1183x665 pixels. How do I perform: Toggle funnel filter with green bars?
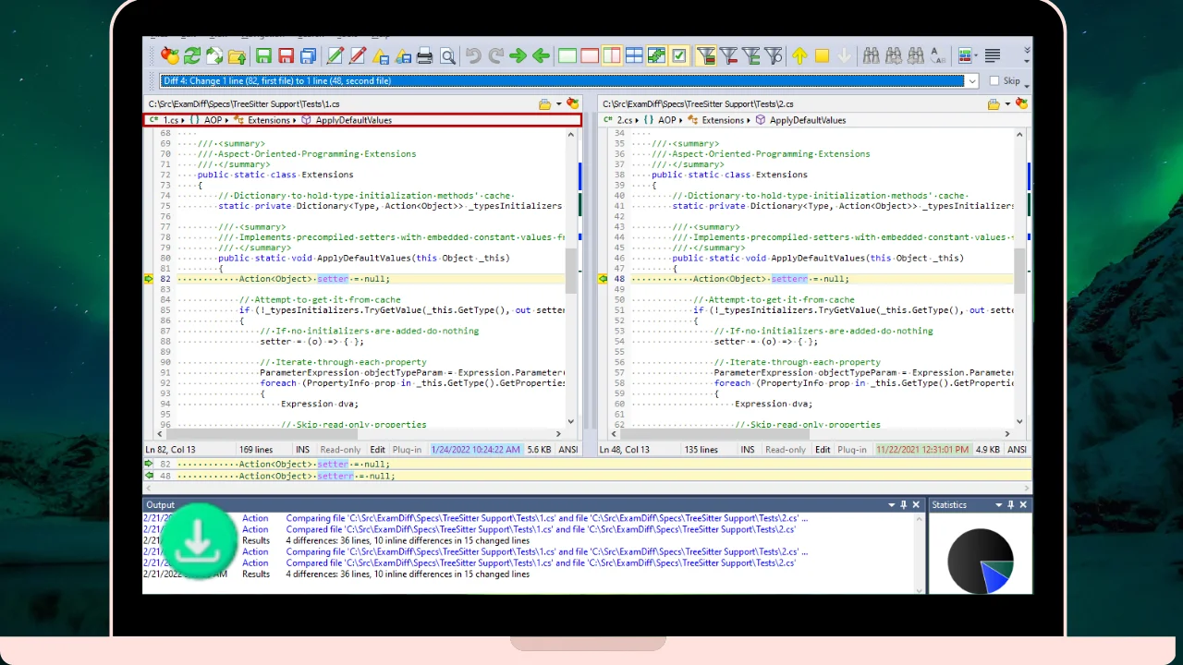click(751, 56)
